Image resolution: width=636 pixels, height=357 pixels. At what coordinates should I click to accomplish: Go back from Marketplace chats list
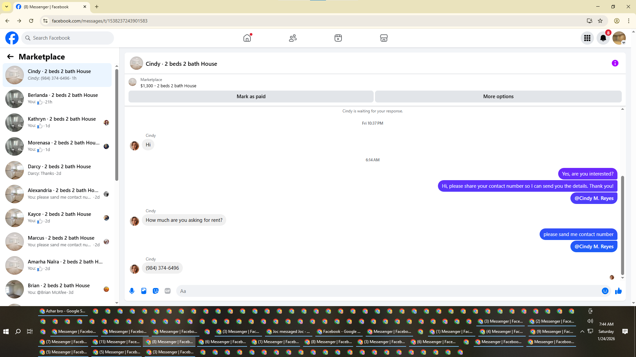click(x=10, y=57)
